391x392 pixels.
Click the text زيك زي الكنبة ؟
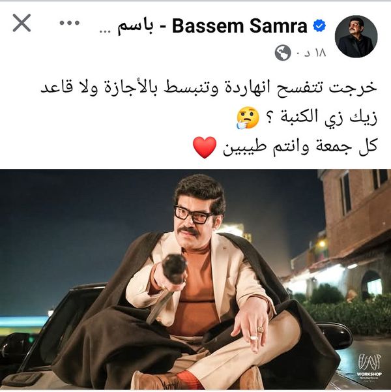321,117
